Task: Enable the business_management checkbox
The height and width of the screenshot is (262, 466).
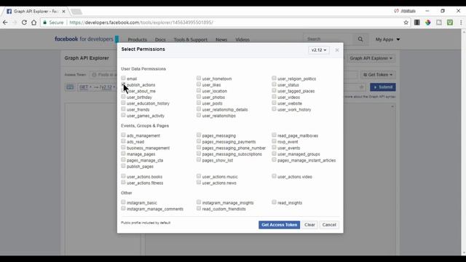Action: [x=123, y=147]
